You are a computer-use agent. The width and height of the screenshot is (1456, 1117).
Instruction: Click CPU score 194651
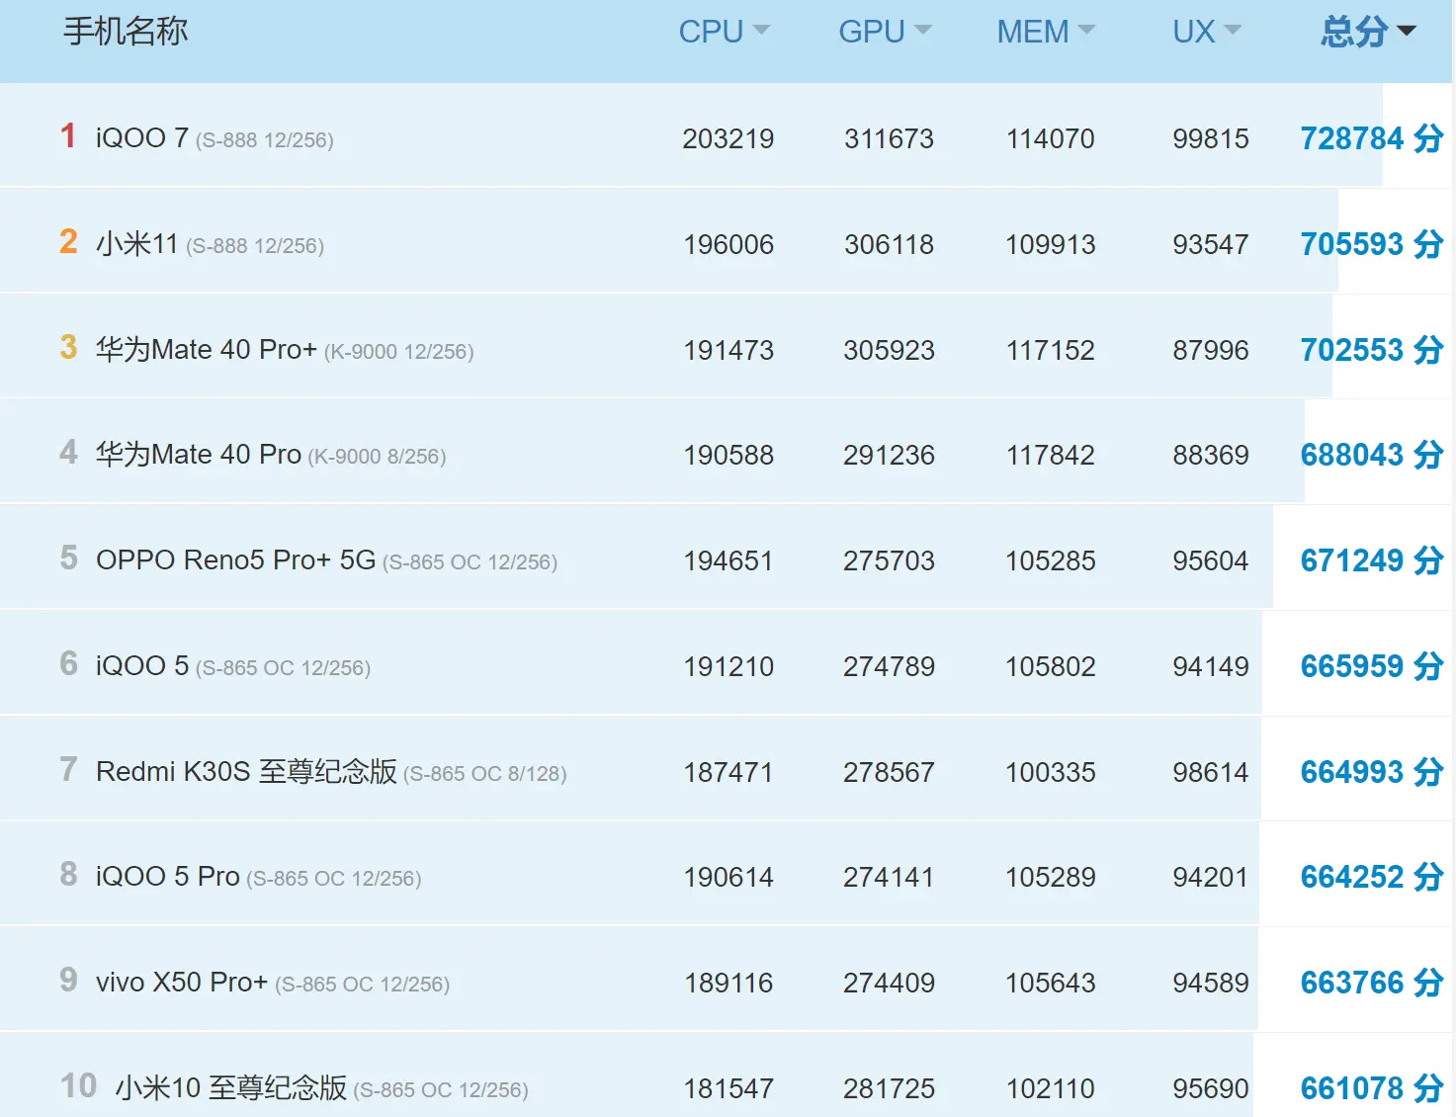pos(728,560)
